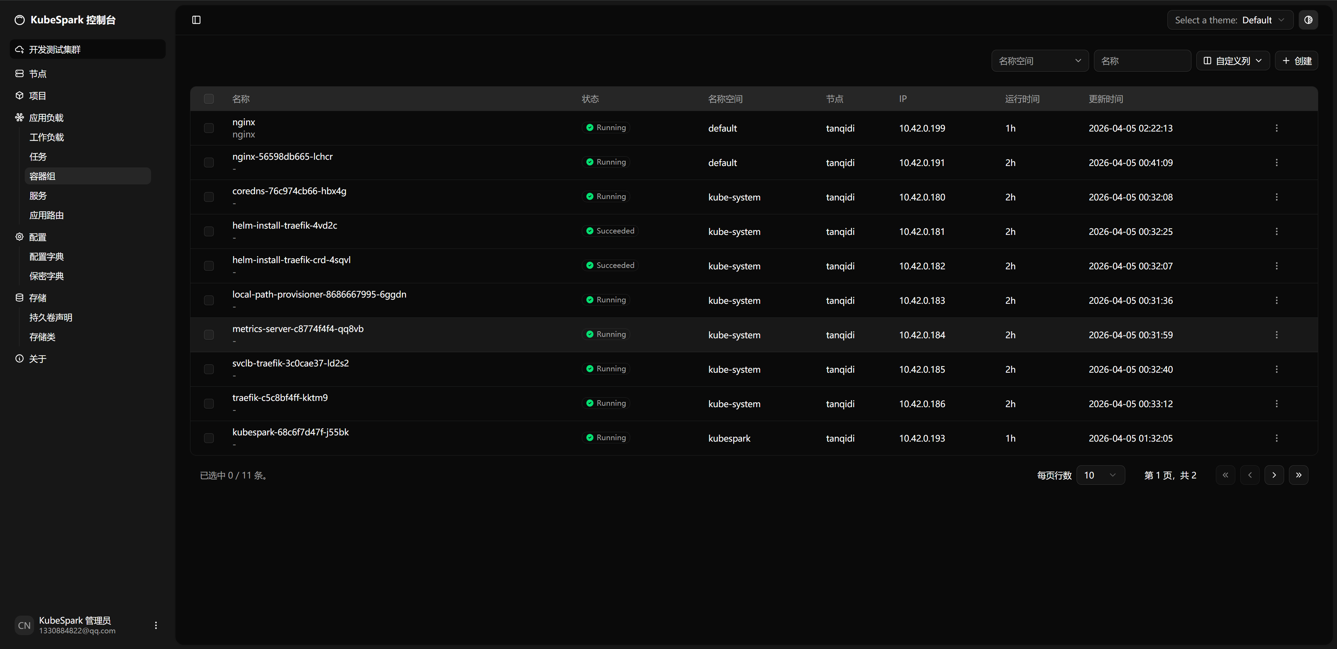Click the 创建 create button

pos(1296,61)
